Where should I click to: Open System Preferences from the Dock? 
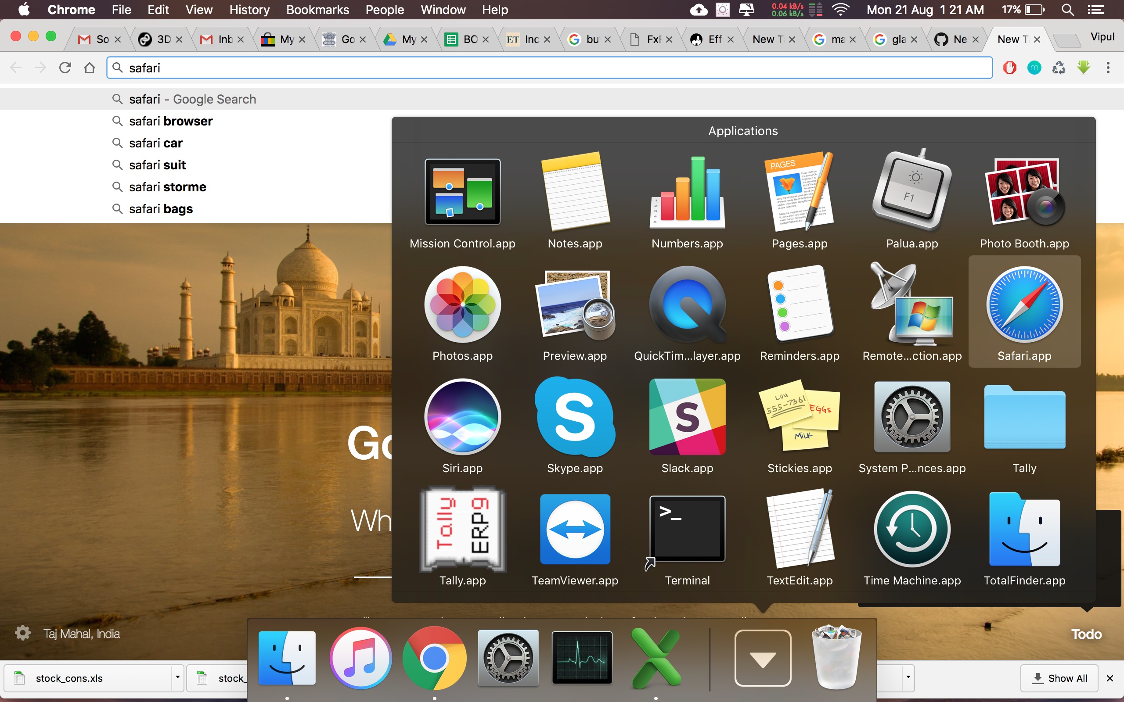(508, 659)
